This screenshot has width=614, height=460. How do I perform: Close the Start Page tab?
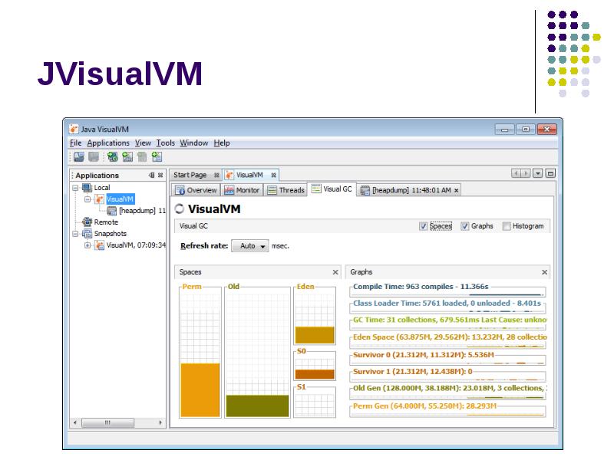coord(216,176)
